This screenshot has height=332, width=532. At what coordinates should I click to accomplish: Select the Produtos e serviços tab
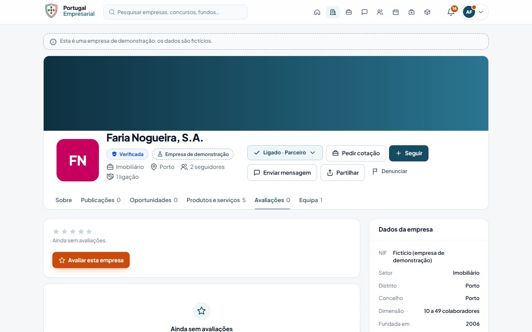(216, 200)
